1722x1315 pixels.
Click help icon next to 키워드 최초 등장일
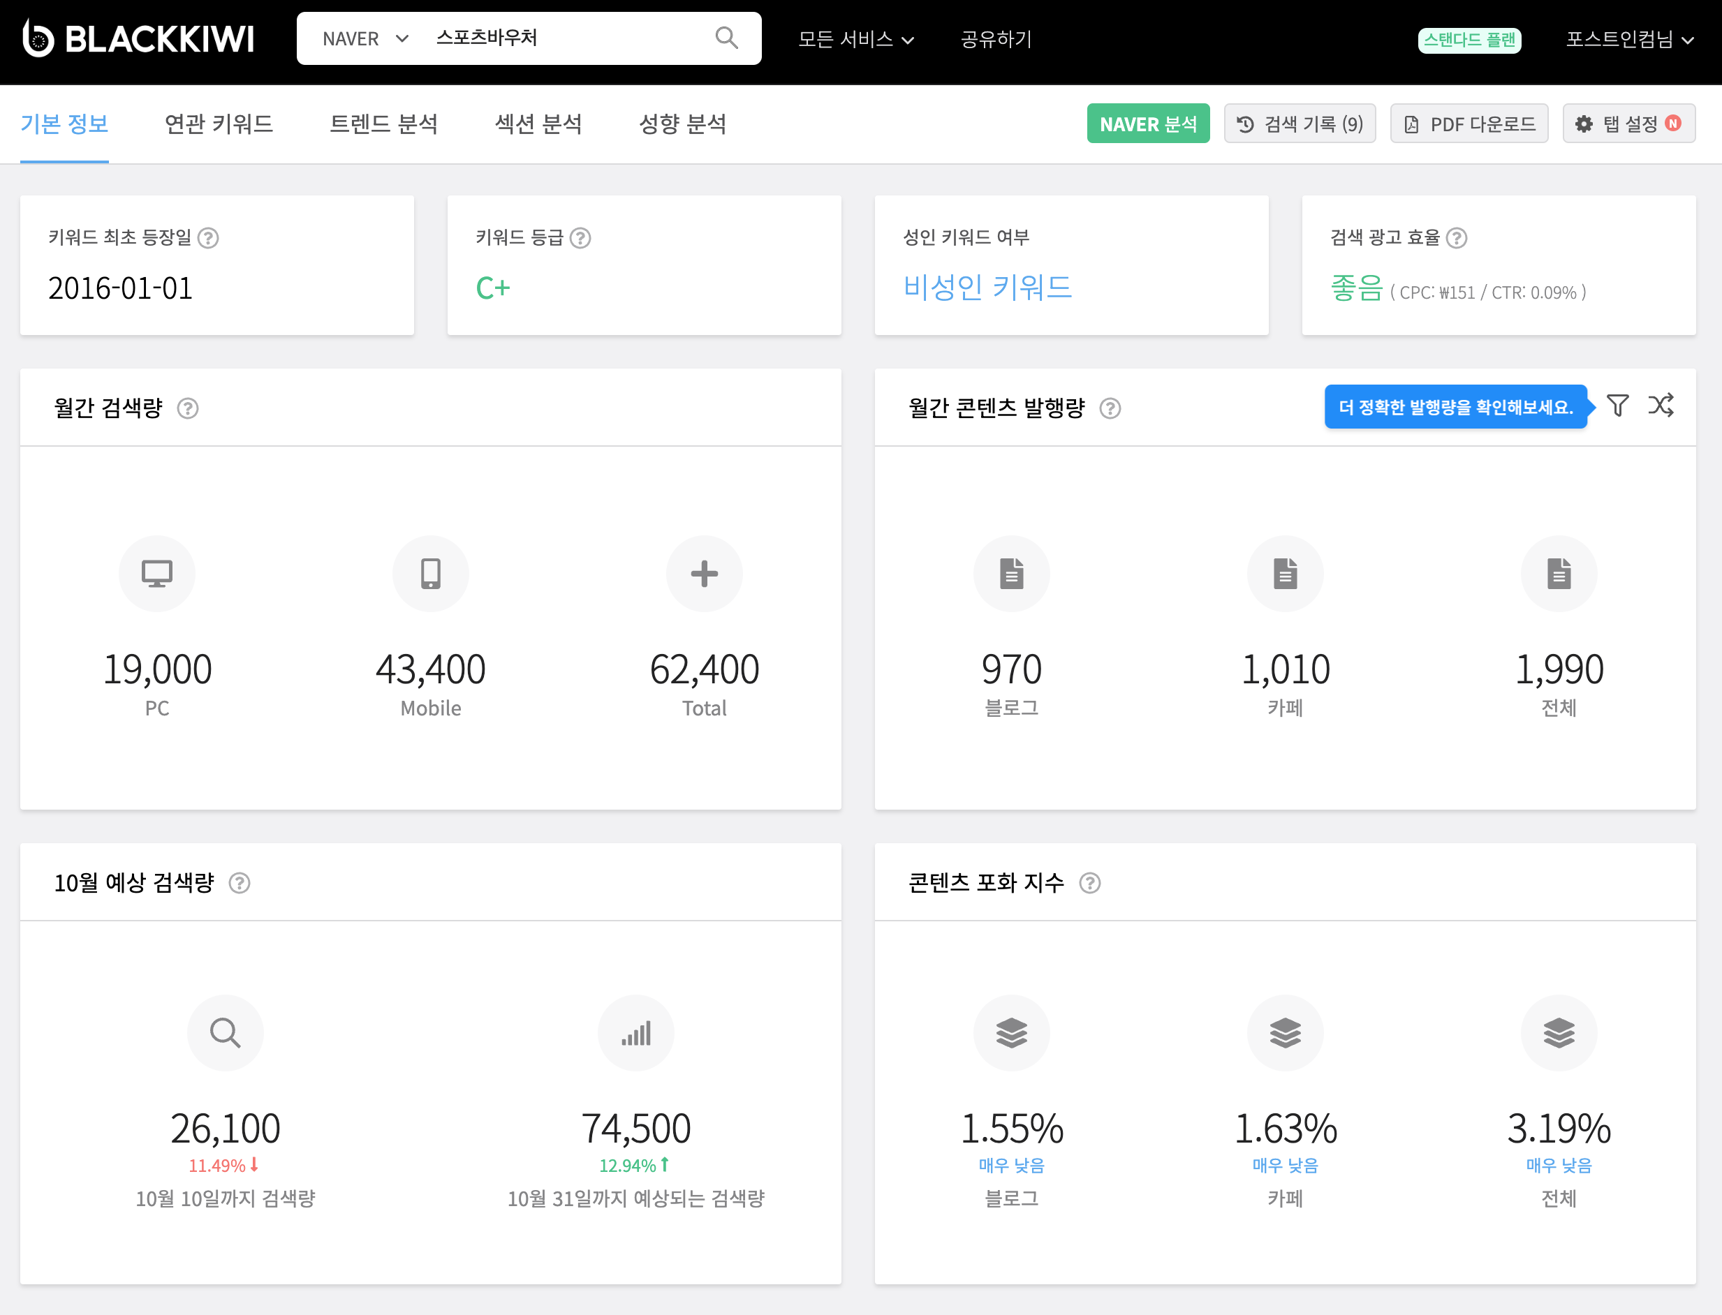pyautogui.click(x=208, y=237)
